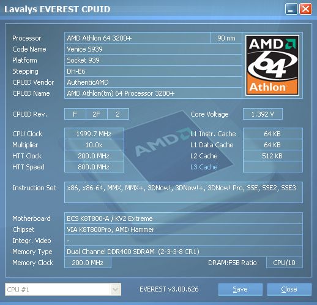Select the CPUID name AMD Athlon(tm) 64 Processor 3200+

153,93
